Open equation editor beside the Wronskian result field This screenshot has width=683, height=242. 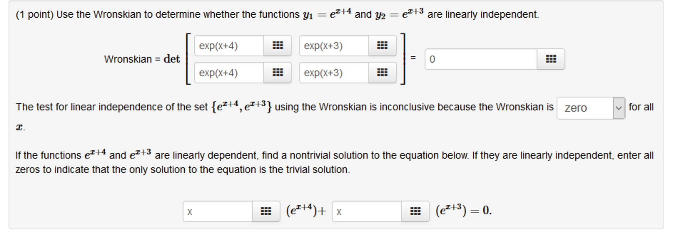(551, 59)
